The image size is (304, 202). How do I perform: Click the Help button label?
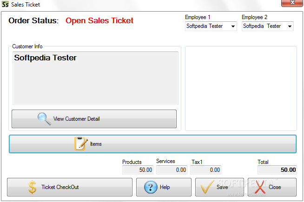[x=165, y=187]
